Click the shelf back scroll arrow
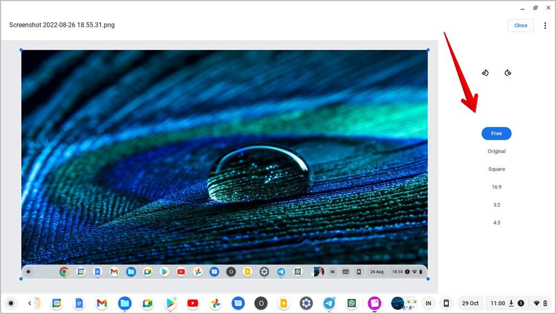 pyautogui.click(x=30, y=303)
